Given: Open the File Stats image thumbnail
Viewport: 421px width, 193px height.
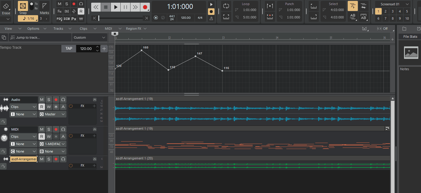Looking at the screenshot, I should click(x=411, y=53).
